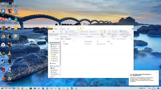Click the Select all button
This screenshot has width=161, height=90.
coord(124,31)
